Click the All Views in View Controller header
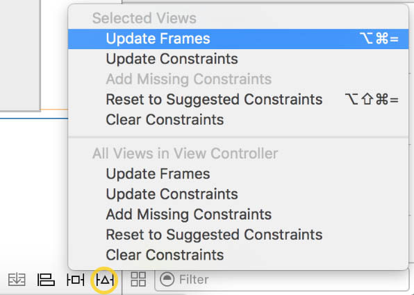Viewport: 414px width, 295px height. (185, 154)
